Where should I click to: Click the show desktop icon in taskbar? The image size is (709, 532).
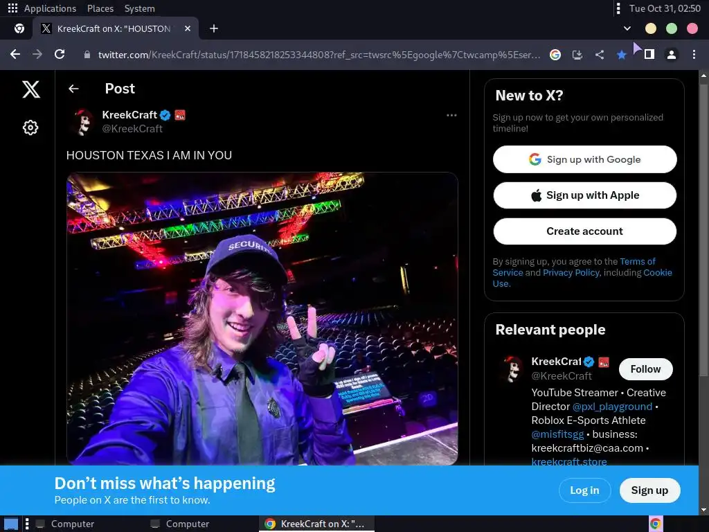pos(11,524)
